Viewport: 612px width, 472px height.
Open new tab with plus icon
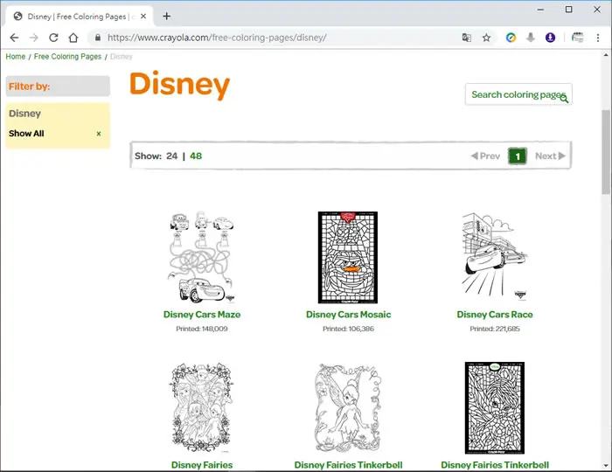[167, 16]
